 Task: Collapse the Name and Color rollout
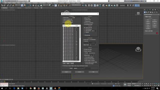click(x=149, y=31)
